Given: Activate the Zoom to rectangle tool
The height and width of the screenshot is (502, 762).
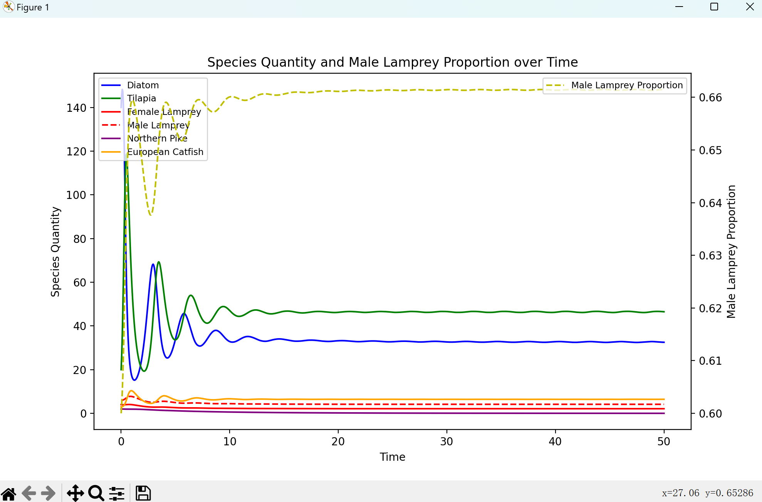Looking at the screenshot, I should pos(96,493).
